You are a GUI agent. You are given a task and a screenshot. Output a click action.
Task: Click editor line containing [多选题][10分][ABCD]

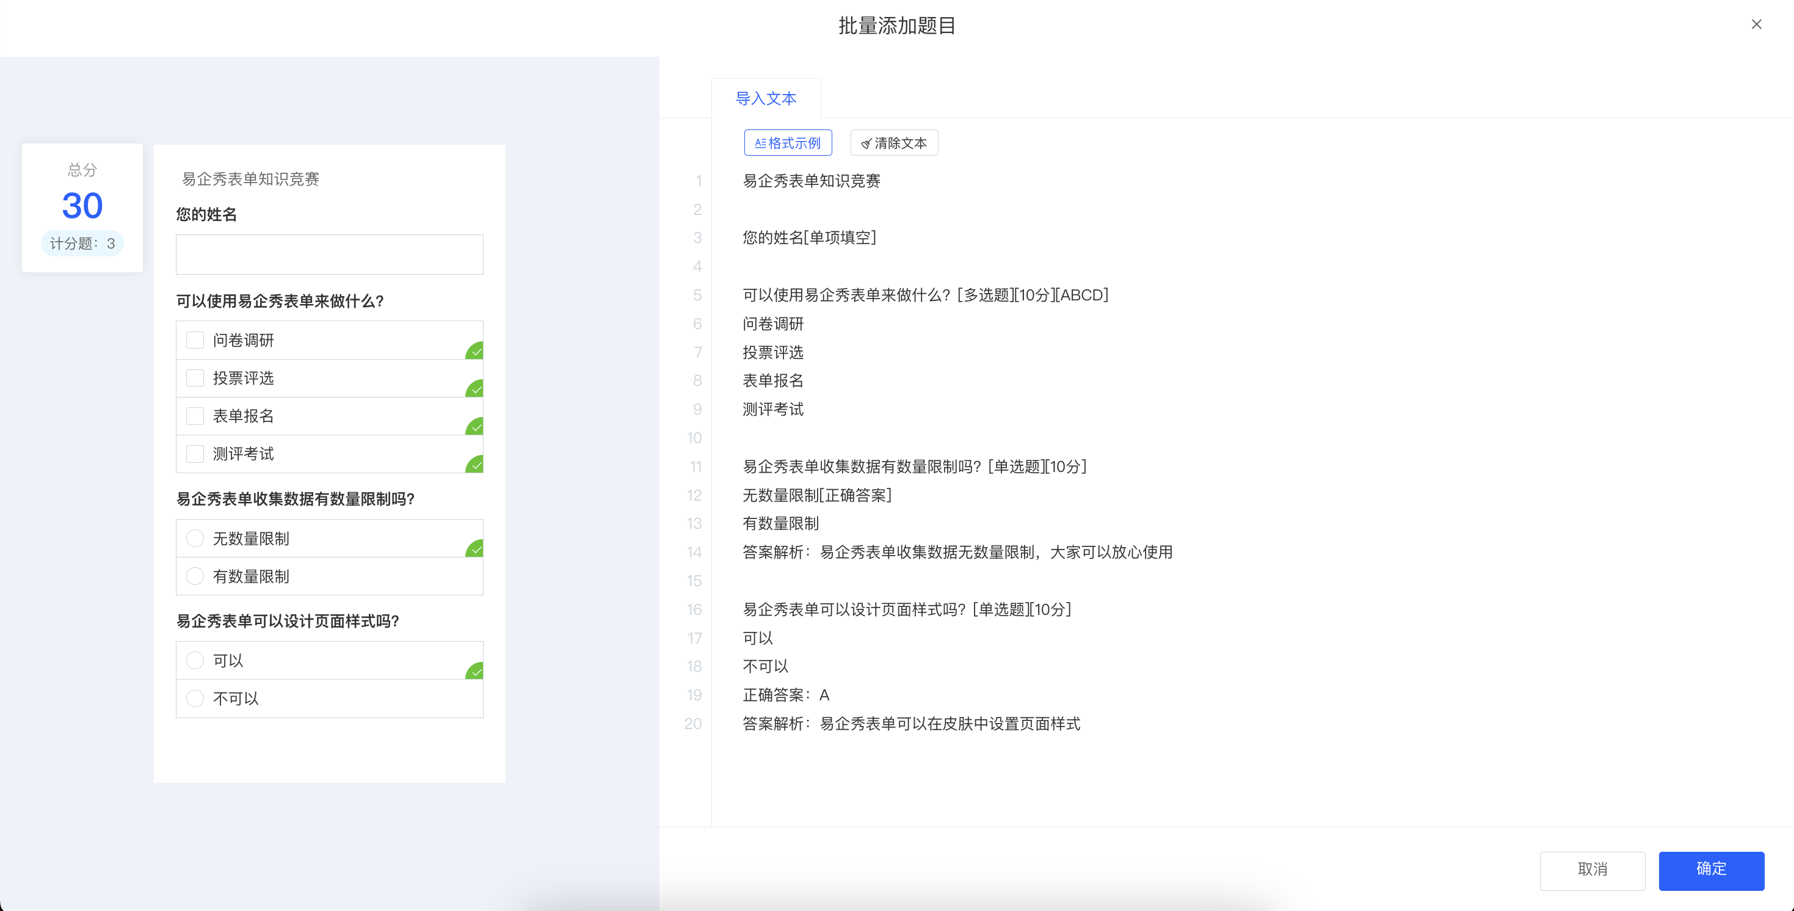coord(926,296)
